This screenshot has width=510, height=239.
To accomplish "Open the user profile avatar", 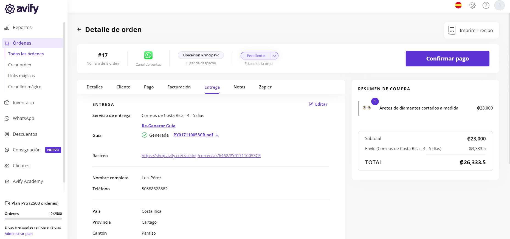I will (x=499, y=5).
